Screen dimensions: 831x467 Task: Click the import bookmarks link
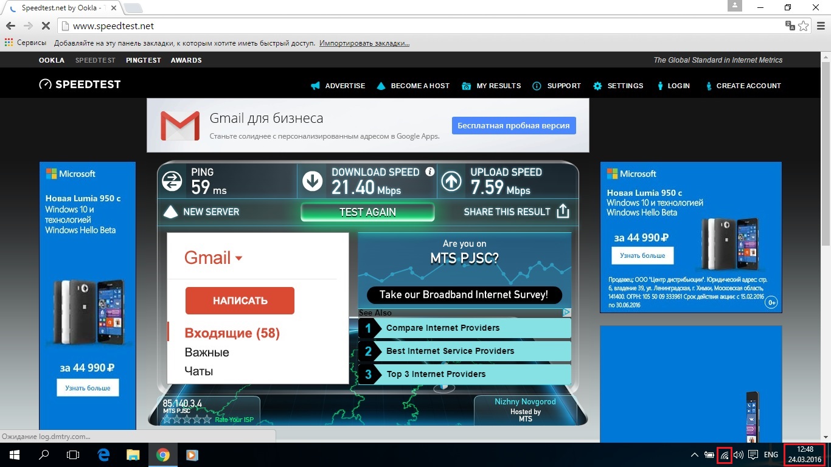pyautogui.click(x=364, y=43)
